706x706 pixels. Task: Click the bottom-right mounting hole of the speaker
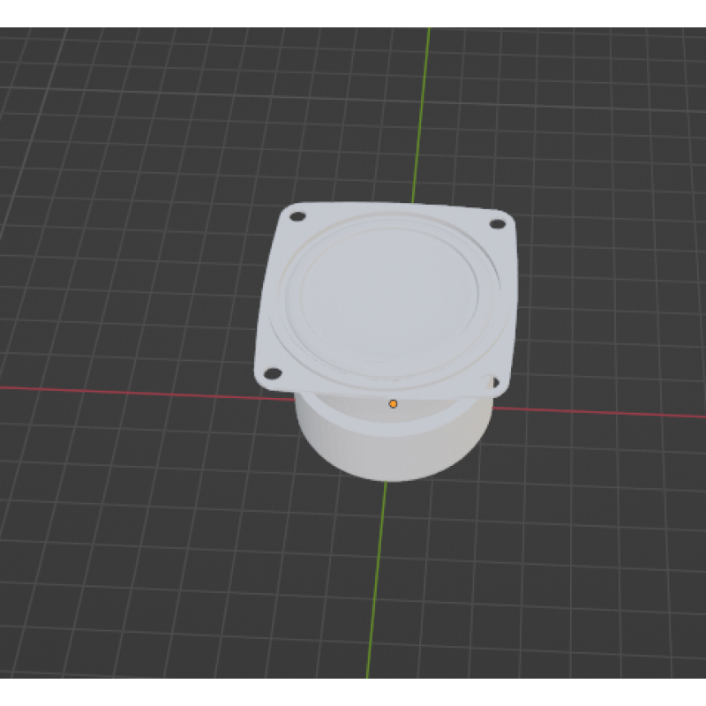click(x=493, y=382)
